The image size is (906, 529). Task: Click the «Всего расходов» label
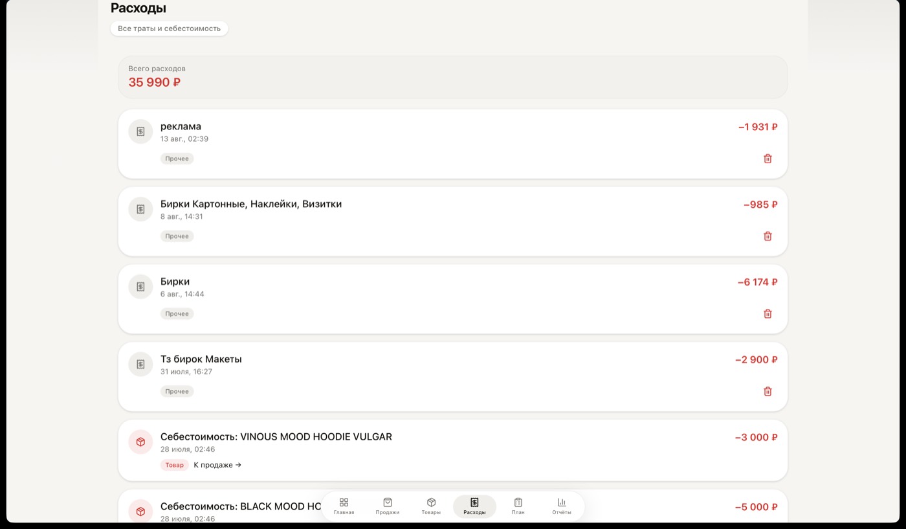pyautogui.click(x=157, y=69)
